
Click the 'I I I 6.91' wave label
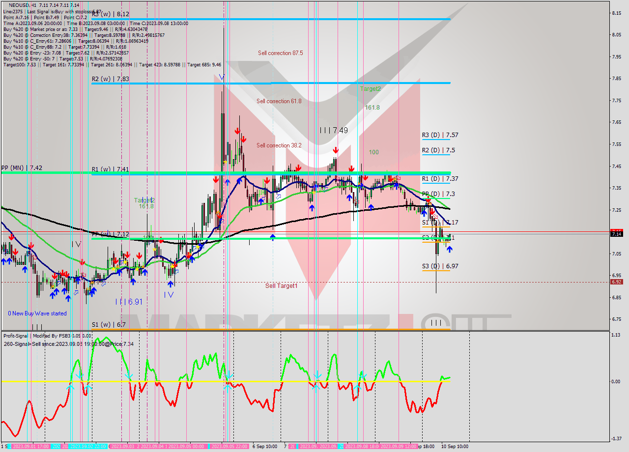point(129,302)
